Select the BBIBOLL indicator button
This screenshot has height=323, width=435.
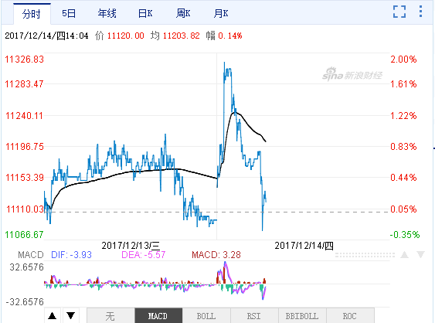pyautogui.click(x=302, y=315)
